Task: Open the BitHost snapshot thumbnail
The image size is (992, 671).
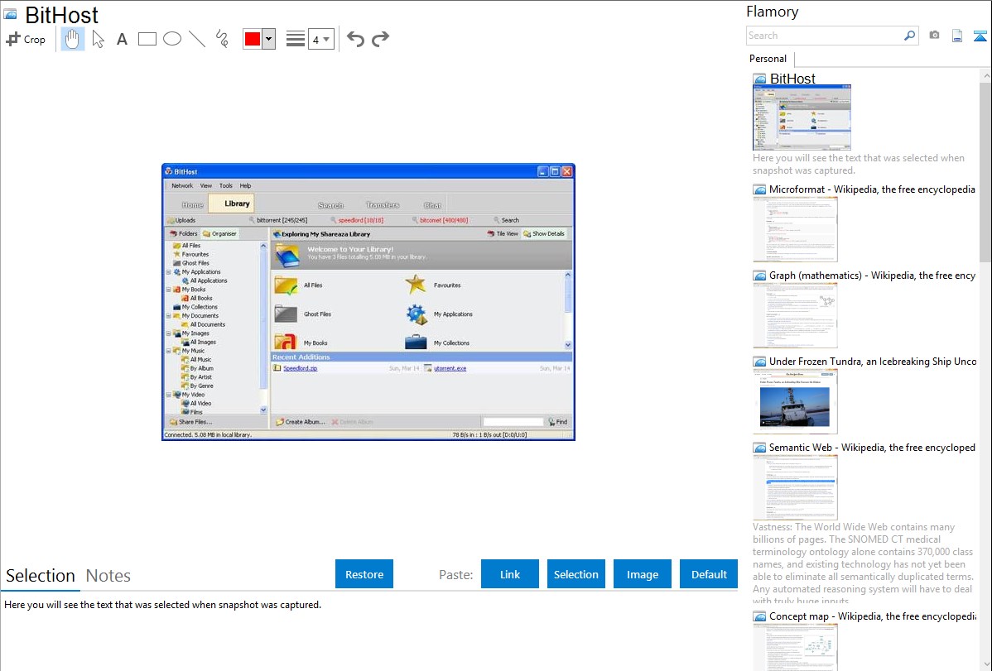Action: (802, 117)
